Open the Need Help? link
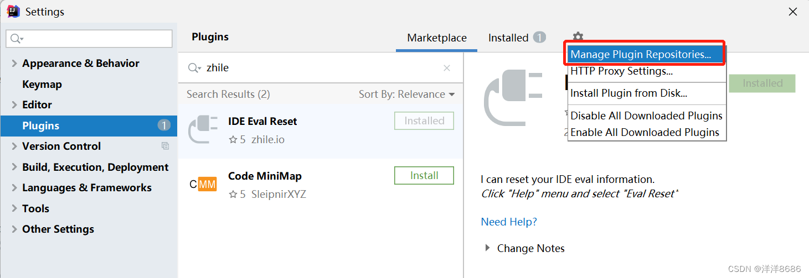 click(509, 222)
